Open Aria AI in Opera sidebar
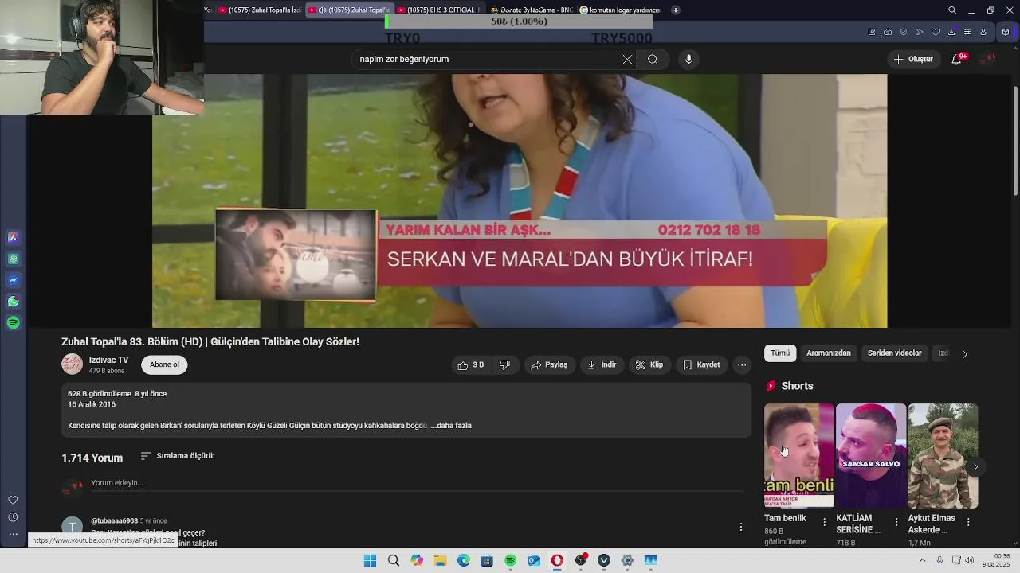 13,238
